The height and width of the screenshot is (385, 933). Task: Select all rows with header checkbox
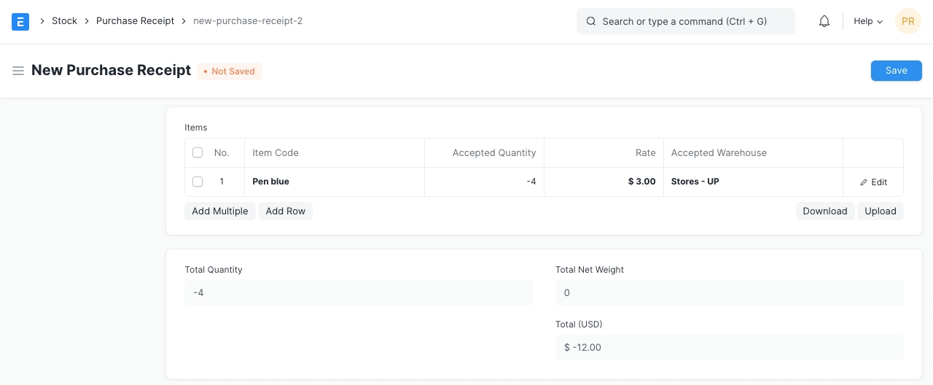(x=198, y=153)
